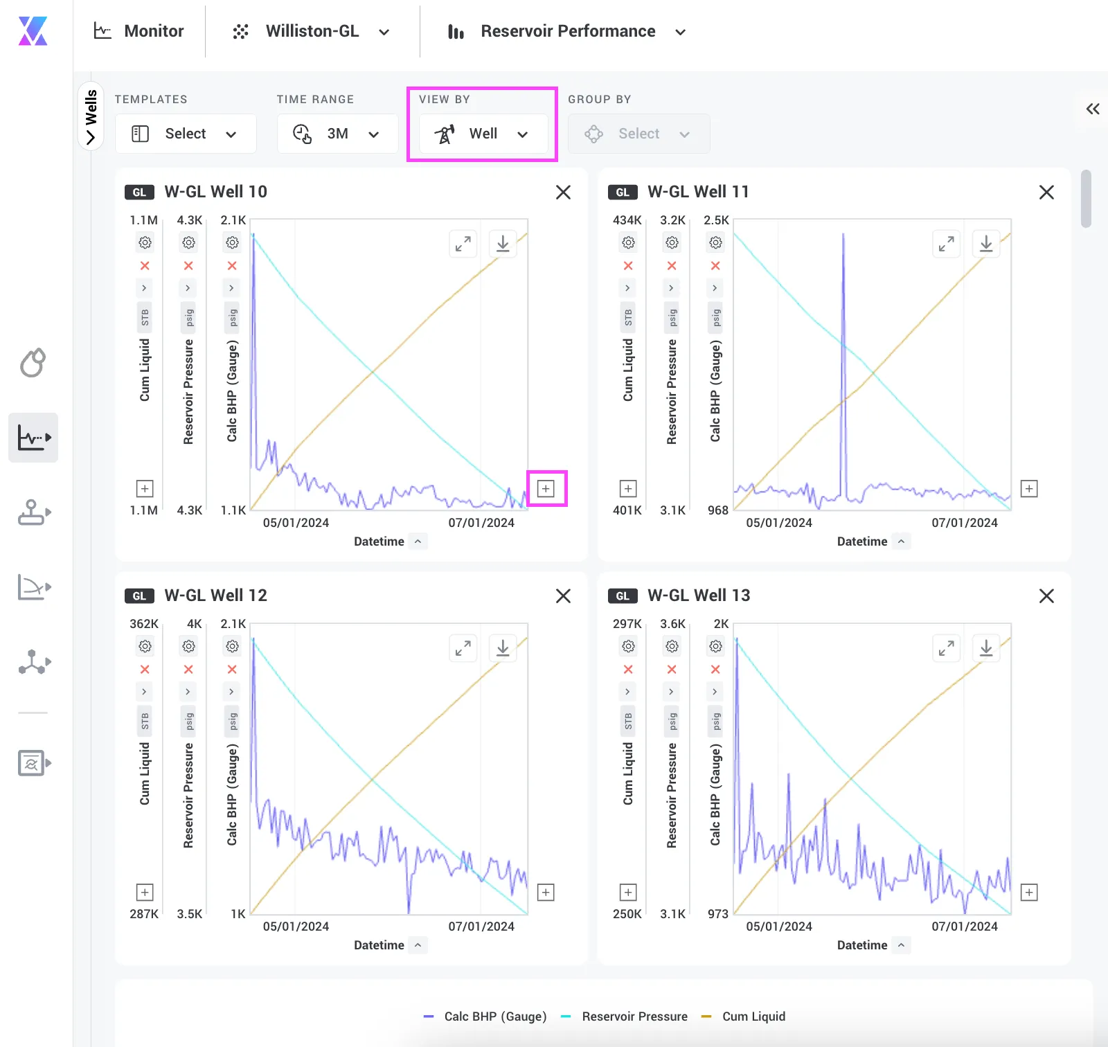The image size is (1108, 1047).
Task: Expand the Well 11 chart to fullscreen
Action: [946, 244]
